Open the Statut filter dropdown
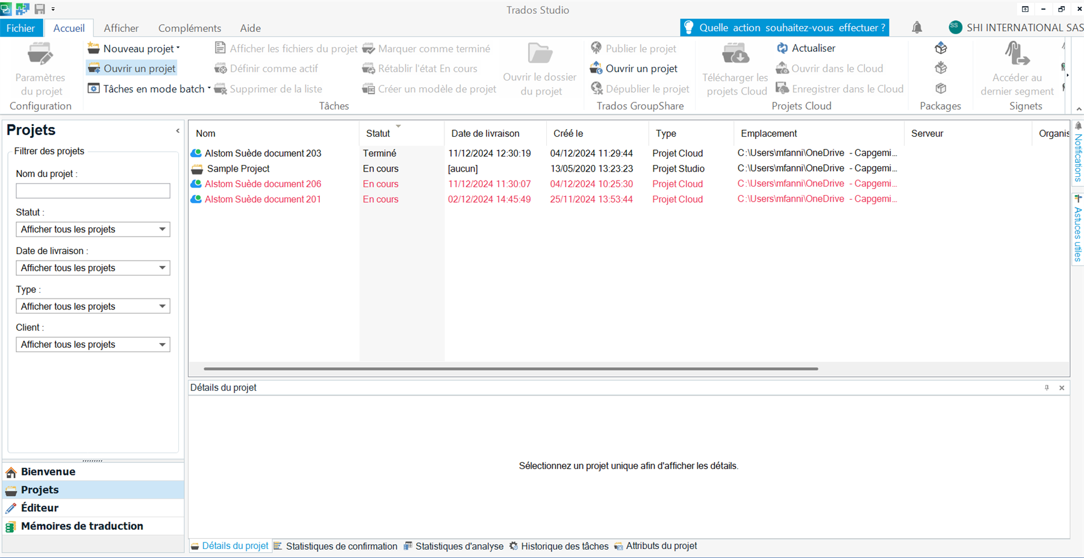The width and height of the screenshot is (1084, 558). click(x=161, y=229)
